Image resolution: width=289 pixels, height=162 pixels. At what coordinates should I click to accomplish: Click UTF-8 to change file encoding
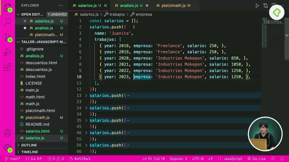click(x=198, y=158)
